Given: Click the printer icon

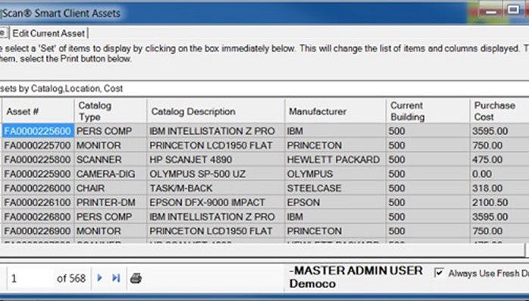Looking at the screenshot, I should [136, 278].
